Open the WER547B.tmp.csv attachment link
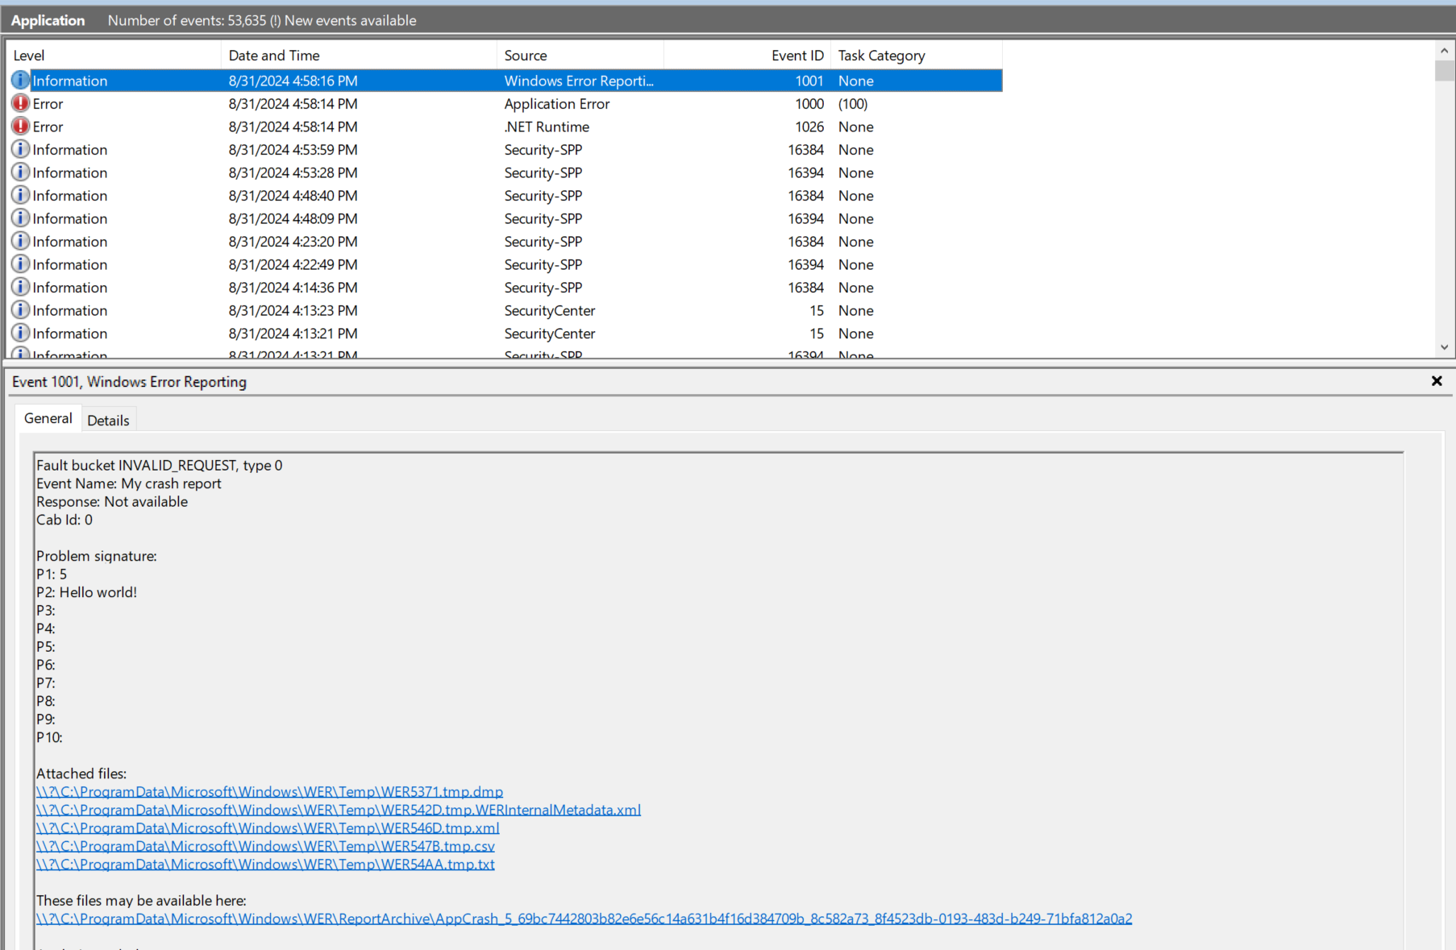This screenshot has width=1456, height=950. [x=264, y=846]
